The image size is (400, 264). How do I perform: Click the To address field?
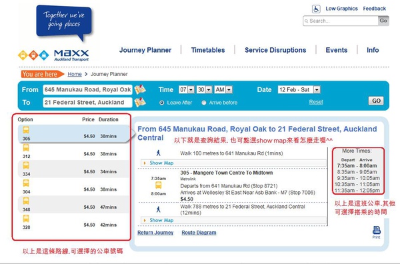[x=87, y=103]
